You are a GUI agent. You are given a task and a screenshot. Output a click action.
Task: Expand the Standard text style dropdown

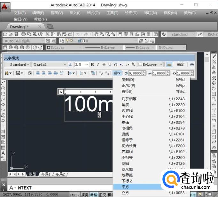point(18,64)
